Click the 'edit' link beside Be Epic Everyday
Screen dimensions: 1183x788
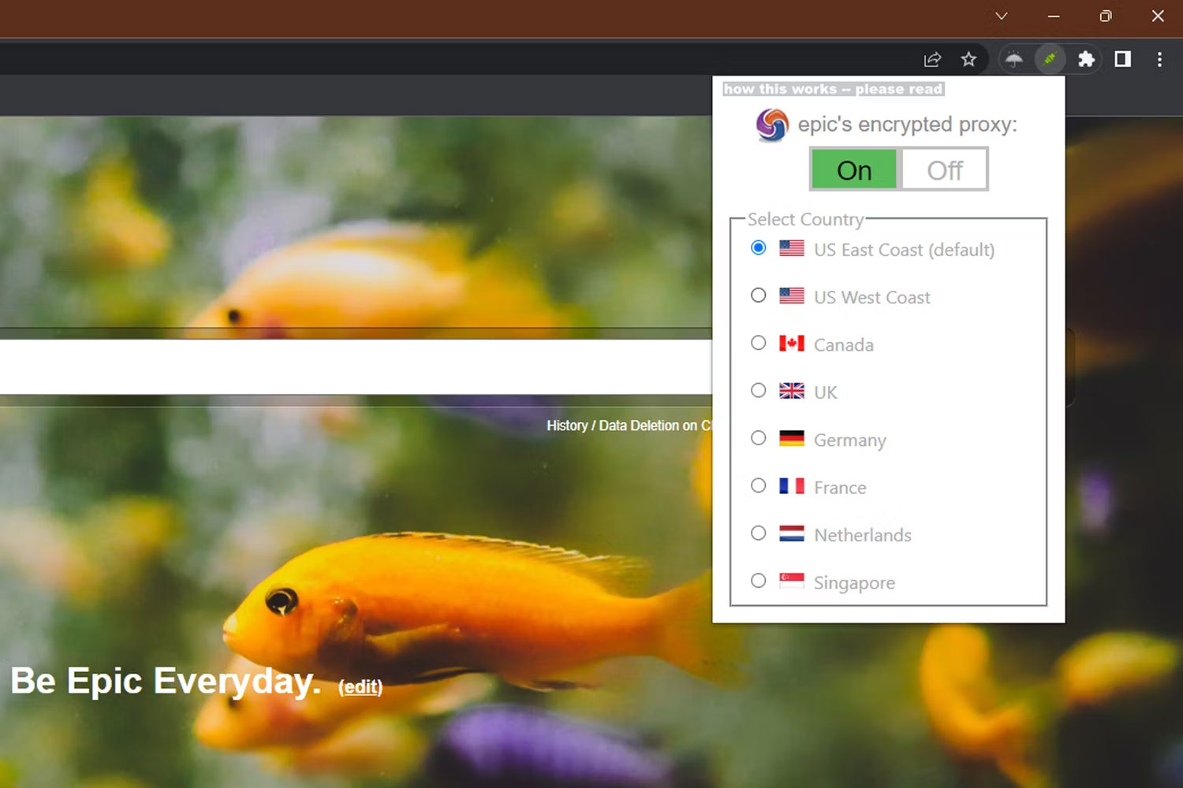click(x=360, y=686)
